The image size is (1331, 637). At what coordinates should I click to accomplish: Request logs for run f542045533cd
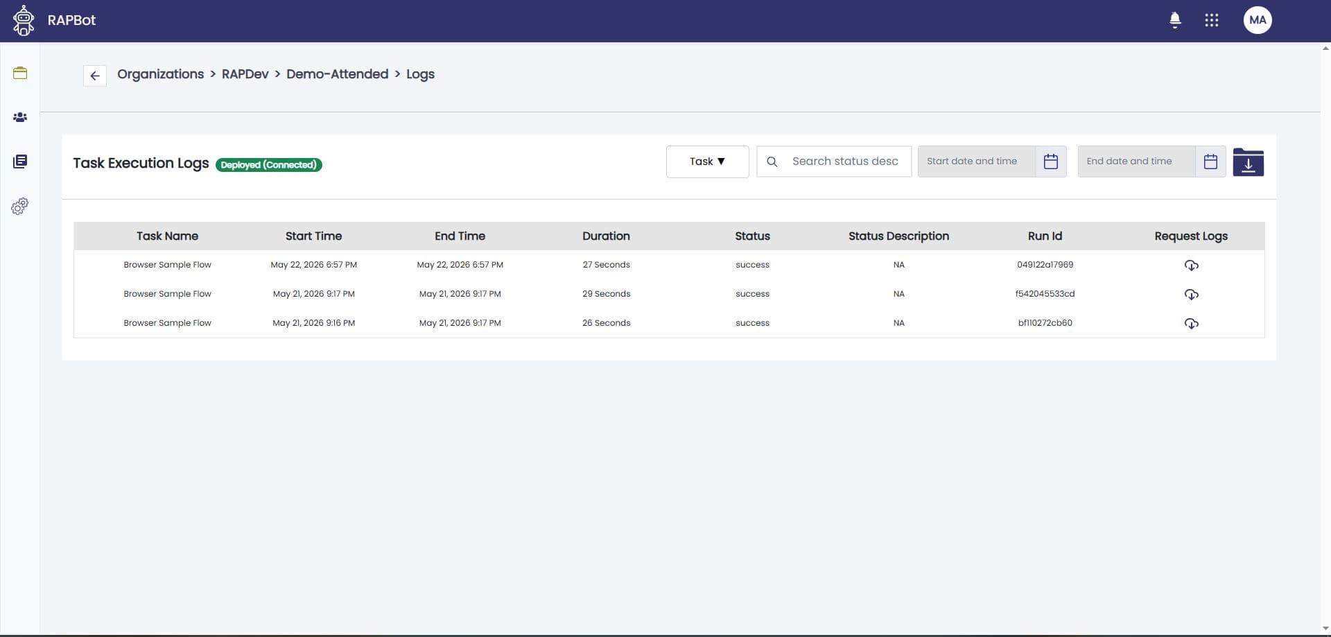coord(1191,295)
